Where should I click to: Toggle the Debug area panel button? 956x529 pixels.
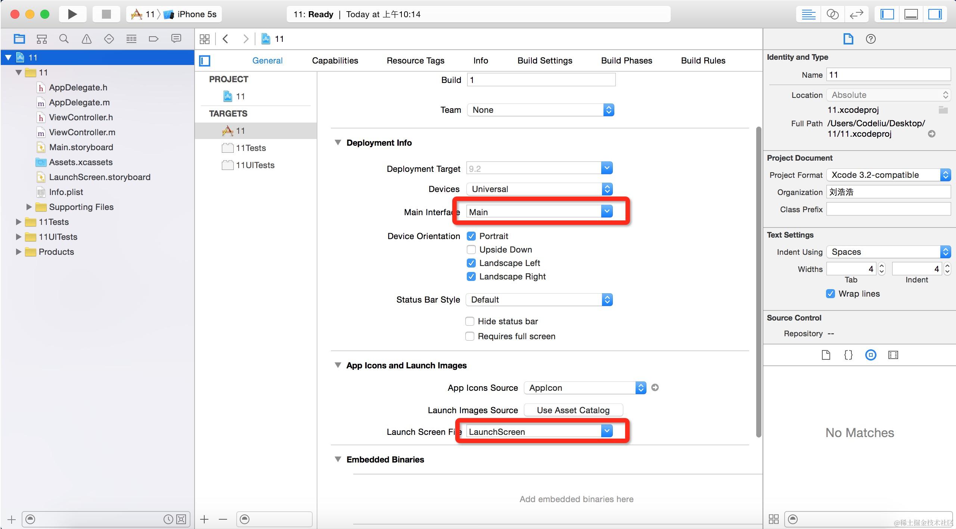[x=911, y=14]
